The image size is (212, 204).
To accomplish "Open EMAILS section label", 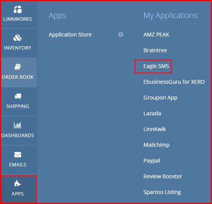I will click(x=18, y=165).
